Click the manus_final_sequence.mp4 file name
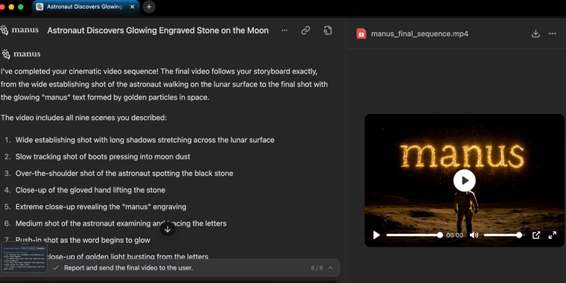The width and height of the screenshot is (566, 283). coord(419,34)
